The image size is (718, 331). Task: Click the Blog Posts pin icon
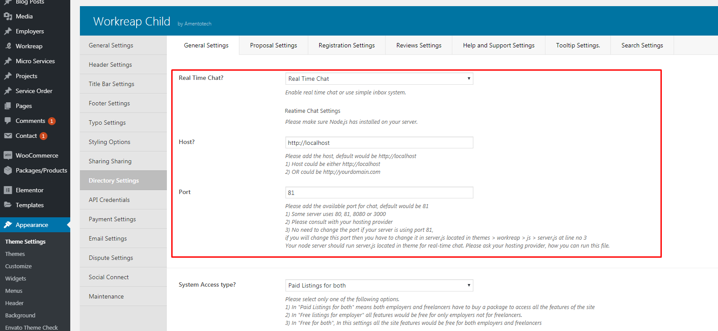pyautogui.click(x=8, y=2)
